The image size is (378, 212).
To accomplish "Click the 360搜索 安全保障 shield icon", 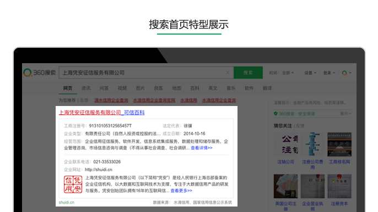I will coord(276,114).
